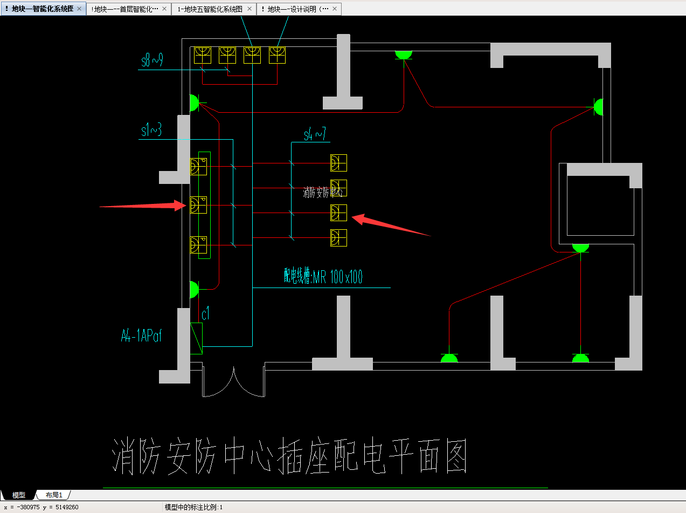Select the 配电线槽:MR 100x100 annotation

323,277
